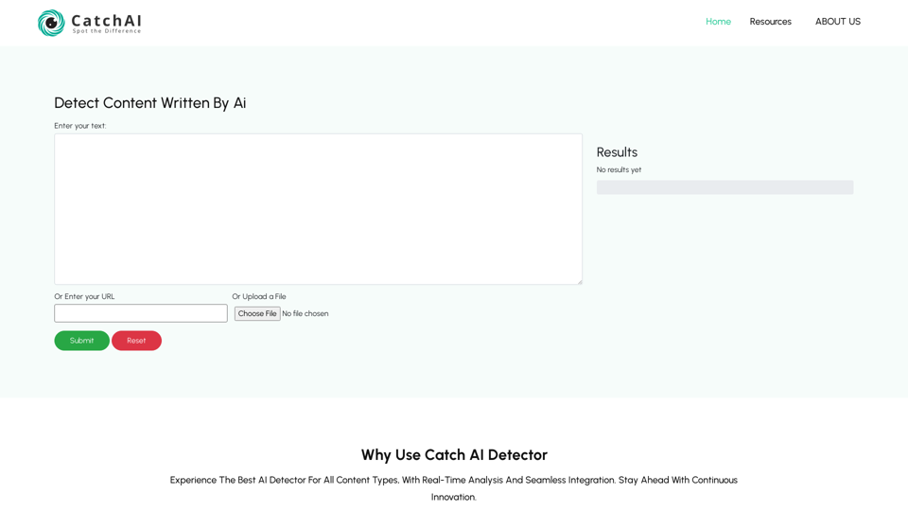
Task: Click the CatchAI wordmark text
Action: pos(107,21)
